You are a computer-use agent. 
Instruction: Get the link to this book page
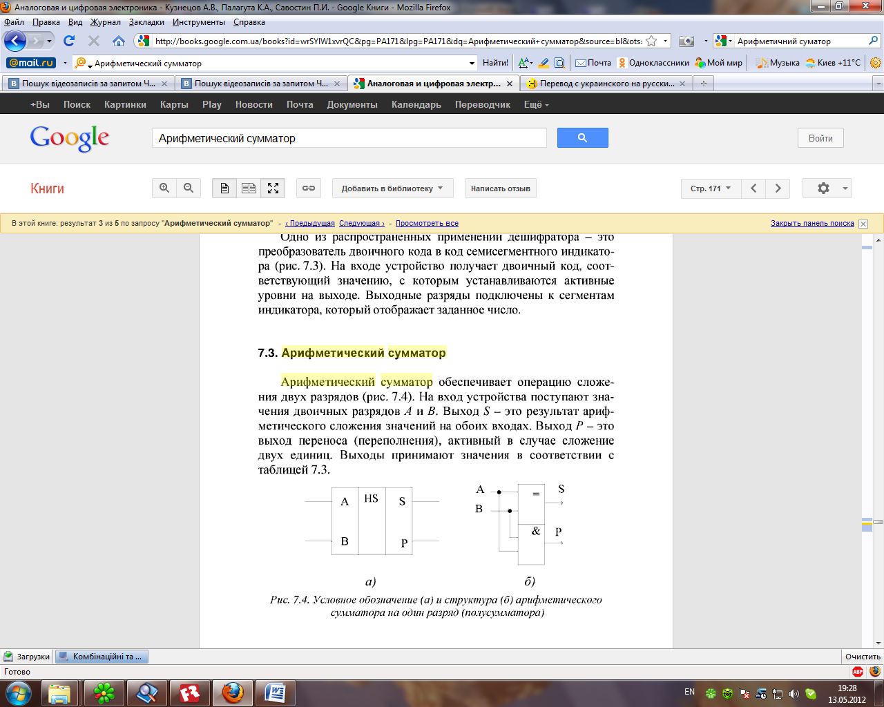click(x=309, y=188)
